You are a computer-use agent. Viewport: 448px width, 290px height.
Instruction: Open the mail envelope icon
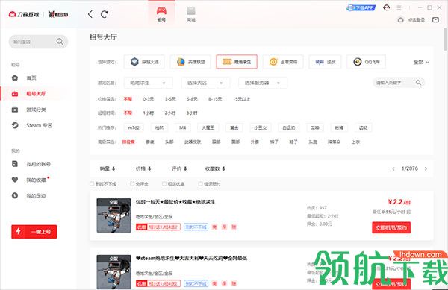(x=435, y=20)
